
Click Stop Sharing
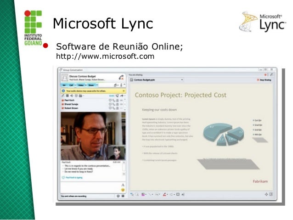[x=264, y=80]
